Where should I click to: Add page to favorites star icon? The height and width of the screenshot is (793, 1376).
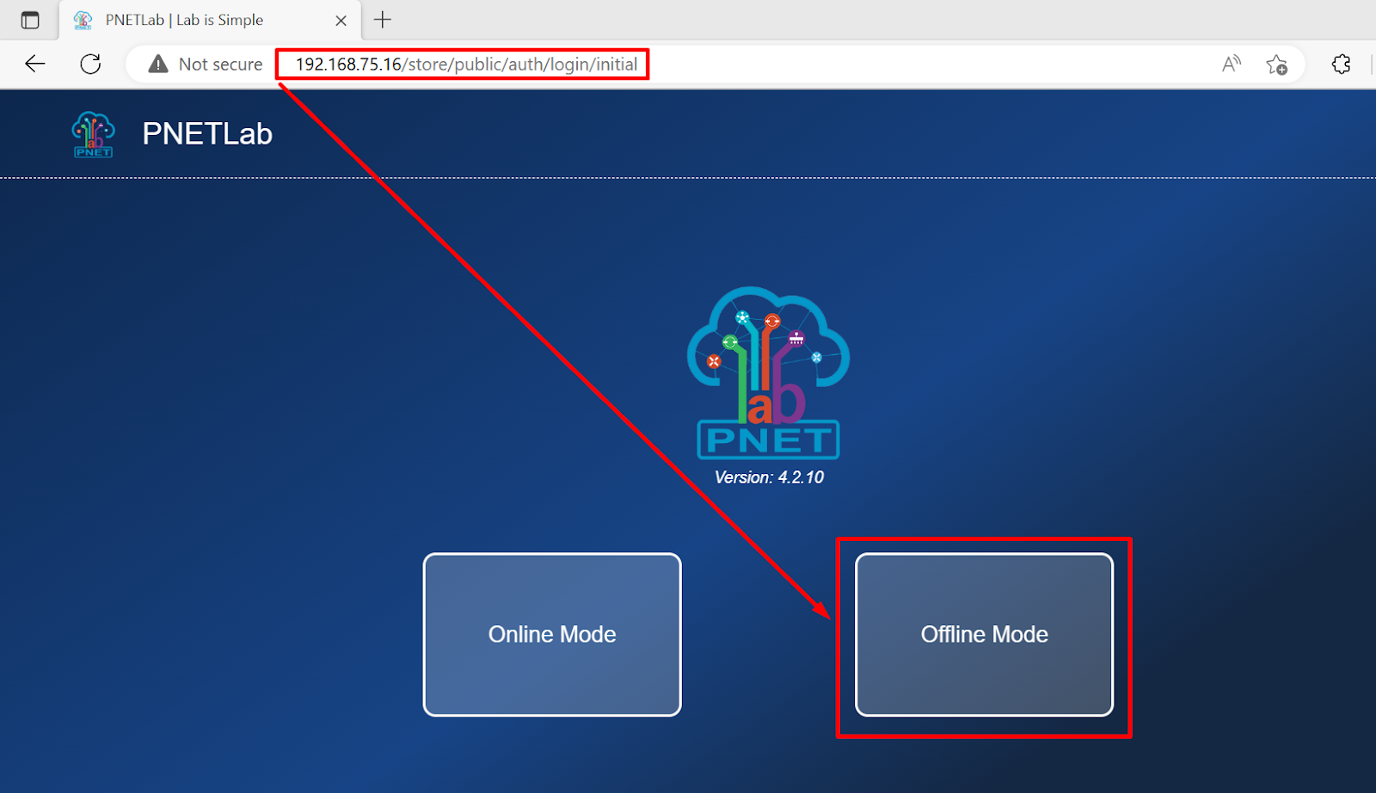click(x=1277, y=65)
